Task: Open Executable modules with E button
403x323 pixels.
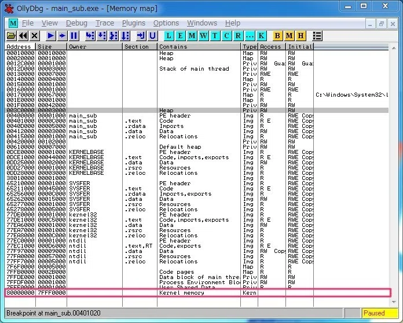Action: pyautogui.click(x=181, y=36)
